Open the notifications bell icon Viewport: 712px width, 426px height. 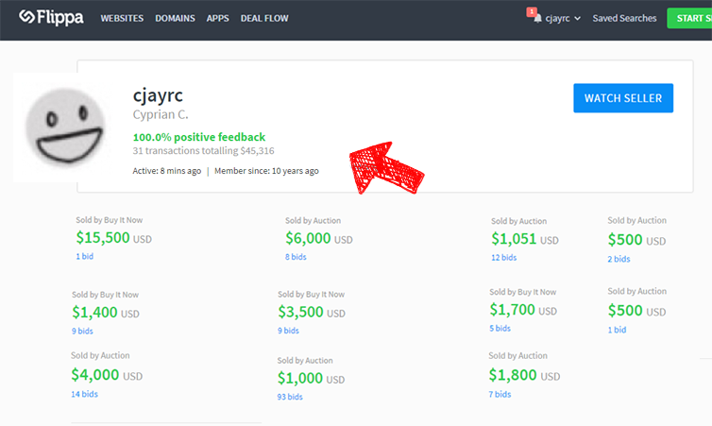[537, 18]
